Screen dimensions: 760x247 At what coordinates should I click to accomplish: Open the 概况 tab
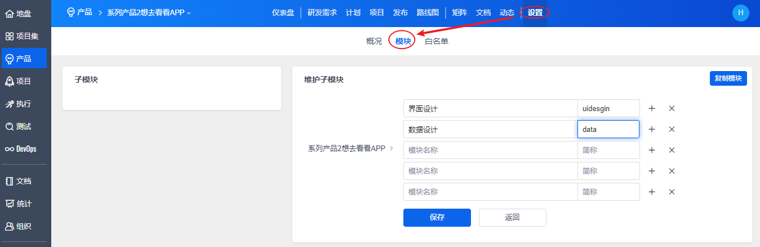coord(374,41)
